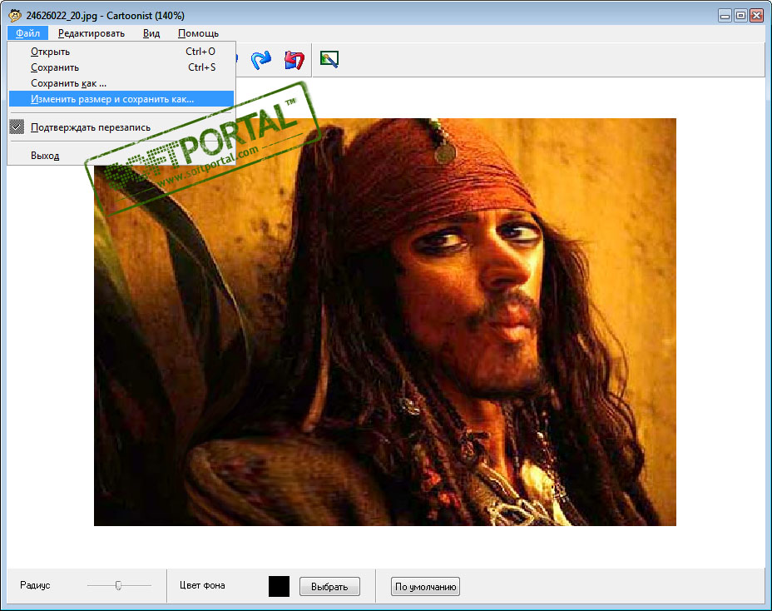
Task: Click the blue redo arrow icon
Action: coord(261,59)
